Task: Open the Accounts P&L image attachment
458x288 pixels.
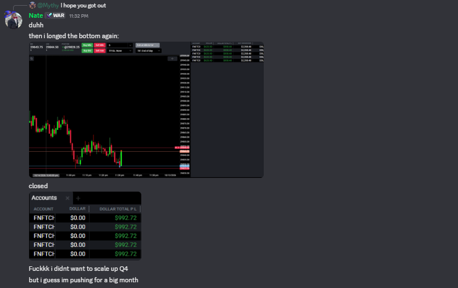Action: pyautogui.click(x=85, y=226)
